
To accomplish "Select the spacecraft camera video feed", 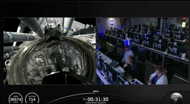I will (x=50, y=51).
